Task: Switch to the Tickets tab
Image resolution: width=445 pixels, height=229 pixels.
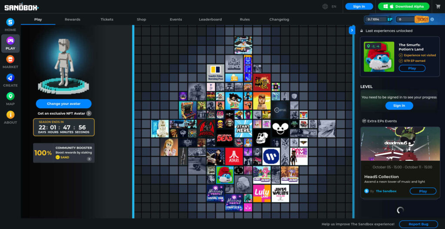Action: (x=107, y=19)
